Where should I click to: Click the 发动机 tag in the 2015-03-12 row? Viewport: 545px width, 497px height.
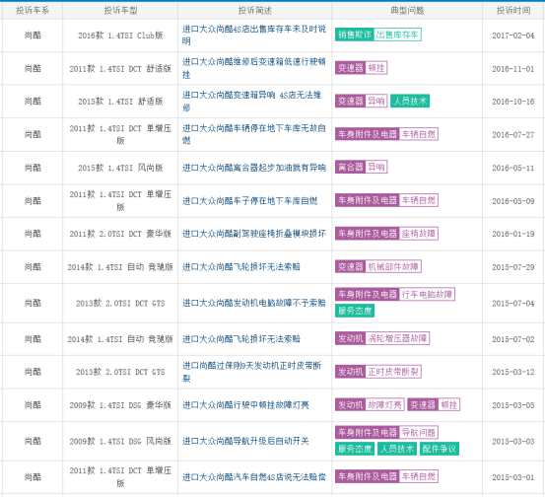pos(351,372)
